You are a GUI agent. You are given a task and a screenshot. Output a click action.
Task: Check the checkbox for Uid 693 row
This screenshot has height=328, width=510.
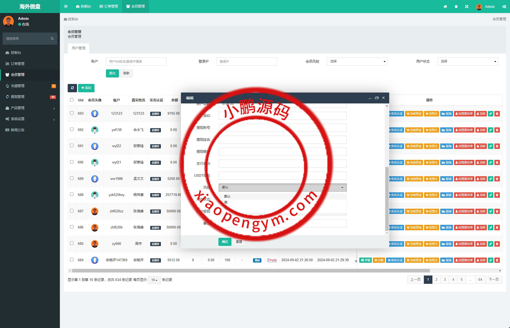(x=72, y=113)
